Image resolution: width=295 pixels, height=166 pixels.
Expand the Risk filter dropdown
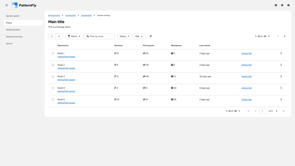(139, 36)
